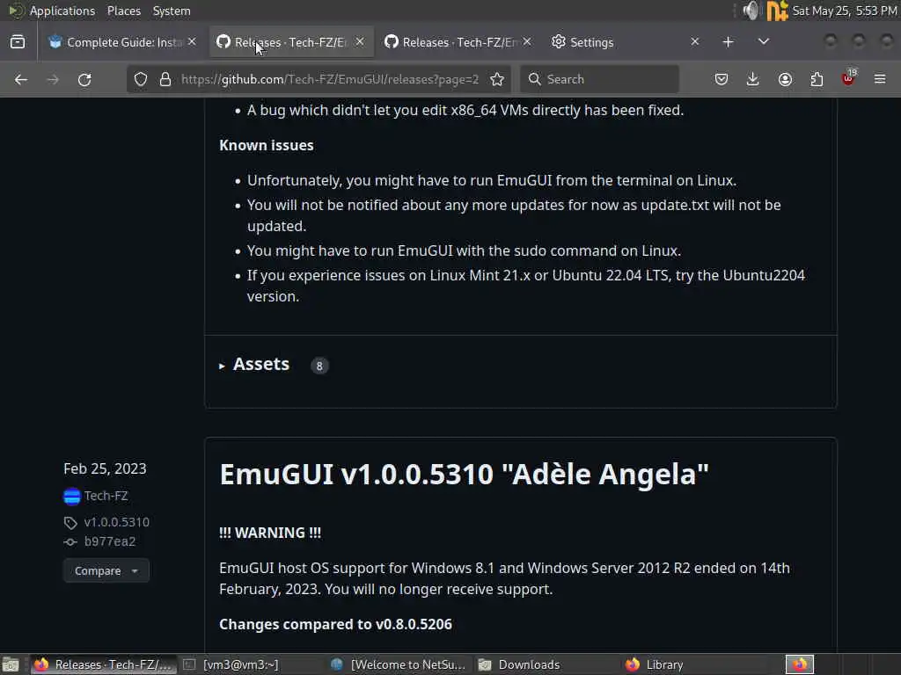Screen dimensions: 901x675
Task: Open Firefox hamburger application menu
Action: [x=880, y=79]
